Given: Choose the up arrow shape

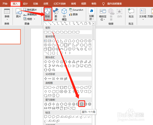Looking at the screenshot, I should tap(54, 62).
